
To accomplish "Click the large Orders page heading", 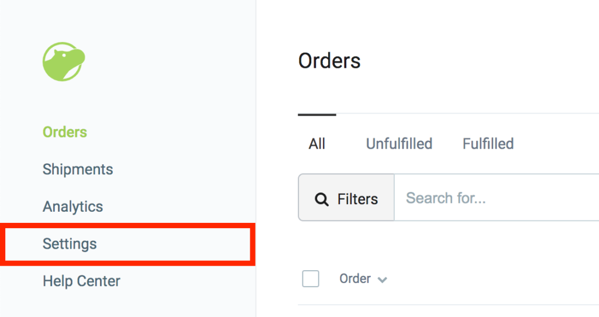I will [x=329, y=61].
